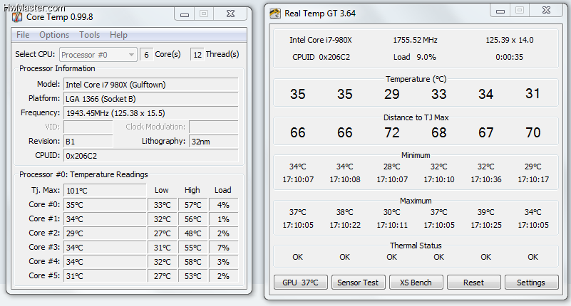Click the cores count box '6'
Image resolution: width=571 pixels, height=306 pixels.
tap(146, 55)
